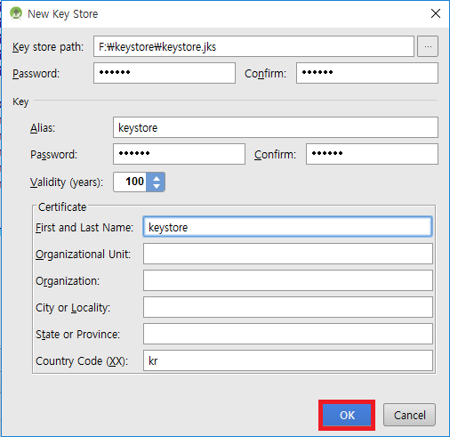Confirm the new key store with OK
The image size is (450, 437).
pyautogui.click(x=347, y=415)
